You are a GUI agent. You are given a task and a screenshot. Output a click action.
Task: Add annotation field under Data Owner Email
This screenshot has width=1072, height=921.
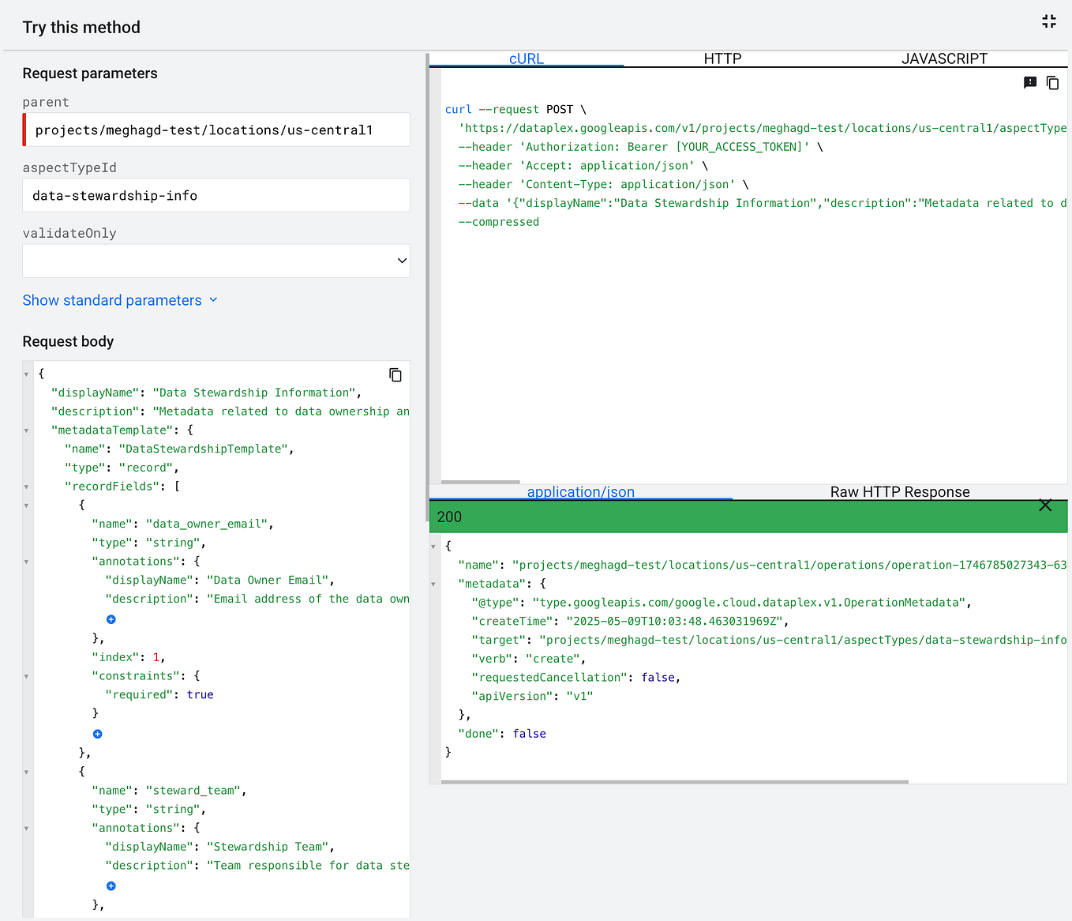111,619
